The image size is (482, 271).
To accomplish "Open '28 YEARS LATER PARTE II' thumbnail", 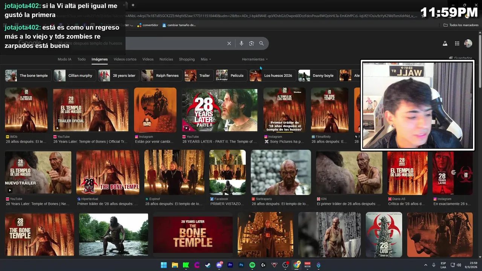I will [220, 110].
